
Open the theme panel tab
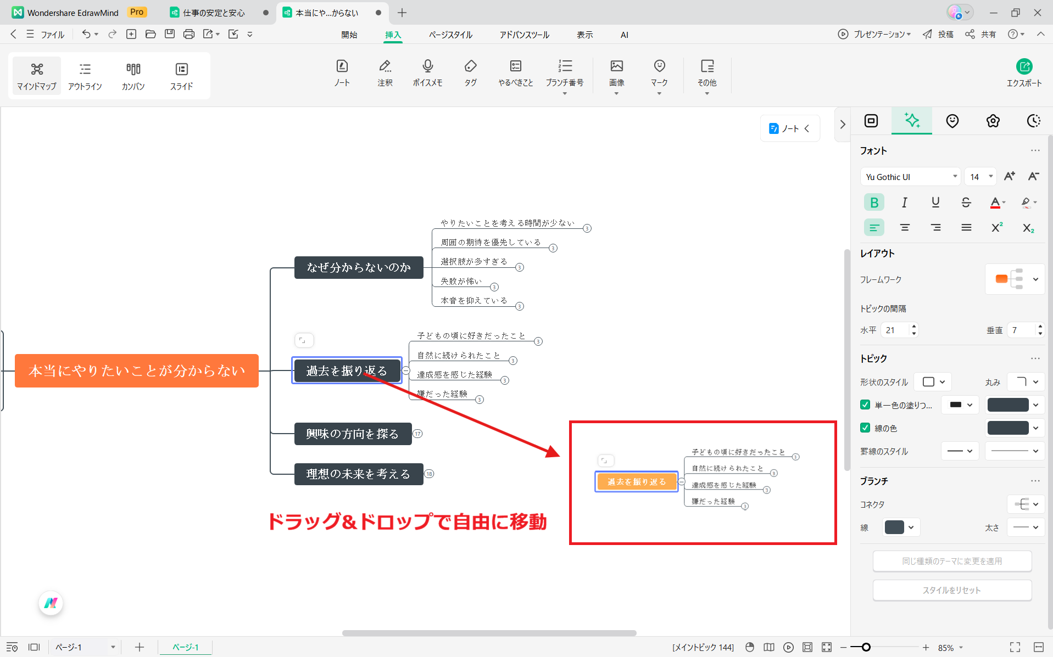pyautogui.click(x=993, y=121)
